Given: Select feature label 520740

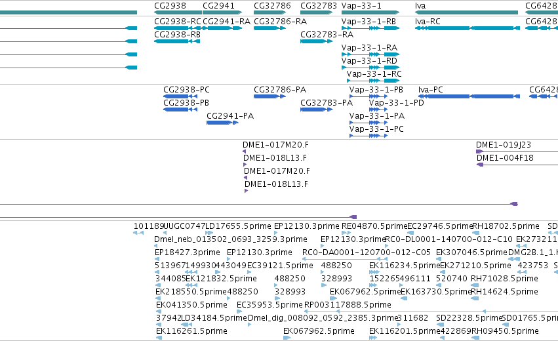Looking at the screenshot, I should pyautogui.click(x=452, y=279).
